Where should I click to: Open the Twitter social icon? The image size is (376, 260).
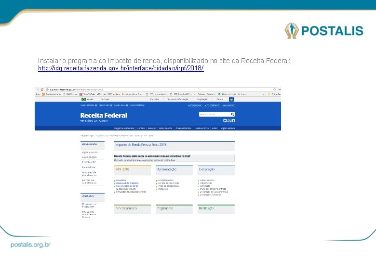click(225, 121)
